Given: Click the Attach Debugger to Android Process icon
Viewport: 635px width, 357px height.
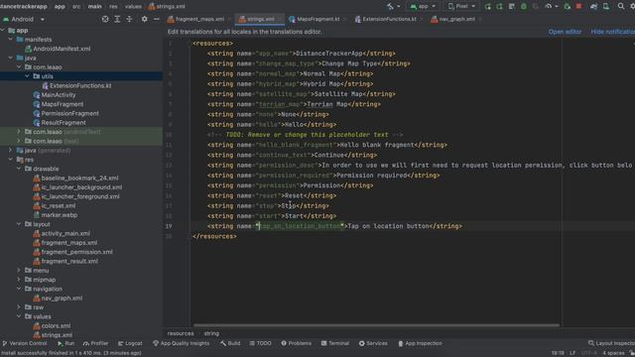Looking at the screenshot, I should [567, 7].
